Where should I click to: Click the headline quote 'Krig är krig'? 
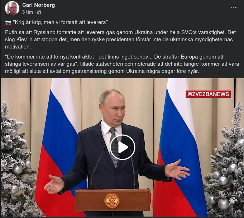27,22
